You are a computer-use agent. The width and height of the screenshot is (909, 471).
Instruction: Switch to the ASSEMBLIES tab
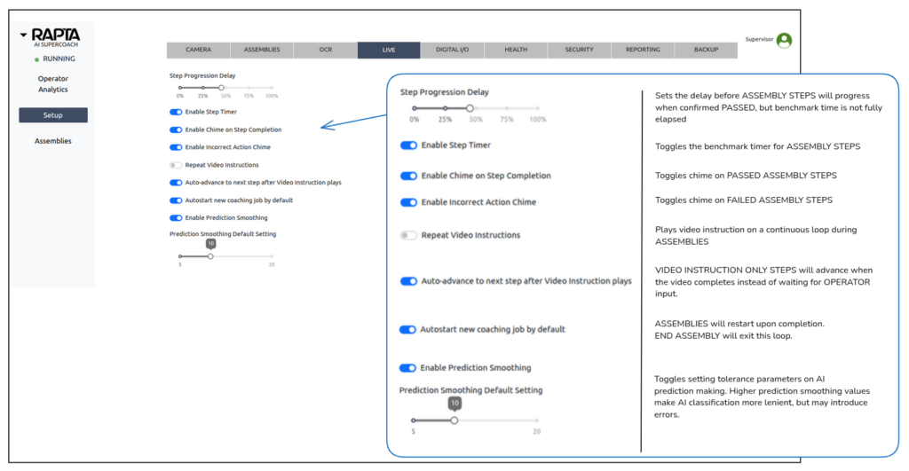pyautogui.click(x=262, y=51)
